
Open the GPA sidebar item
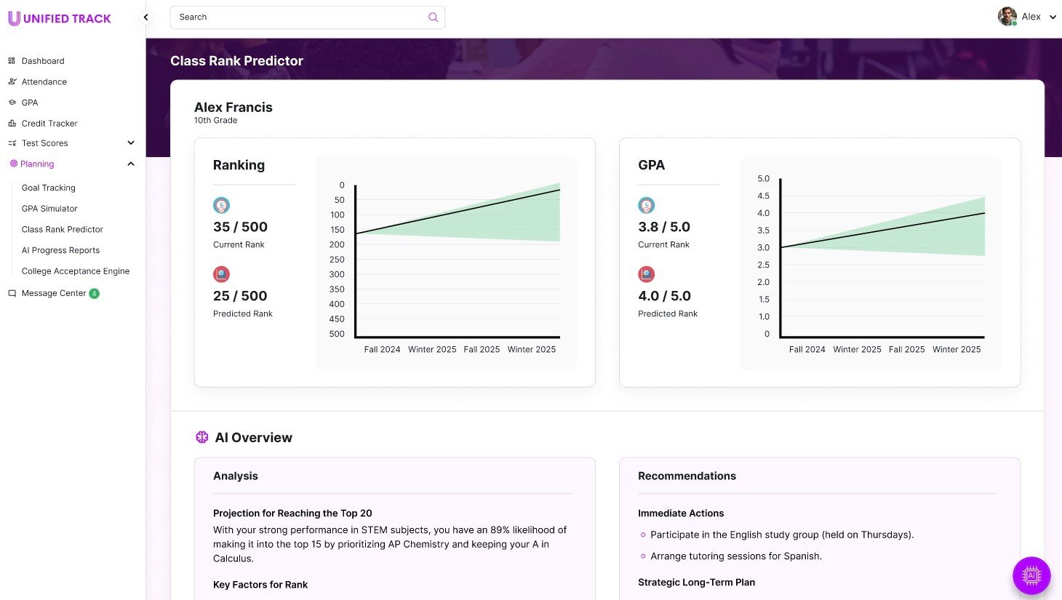point(30,103)
